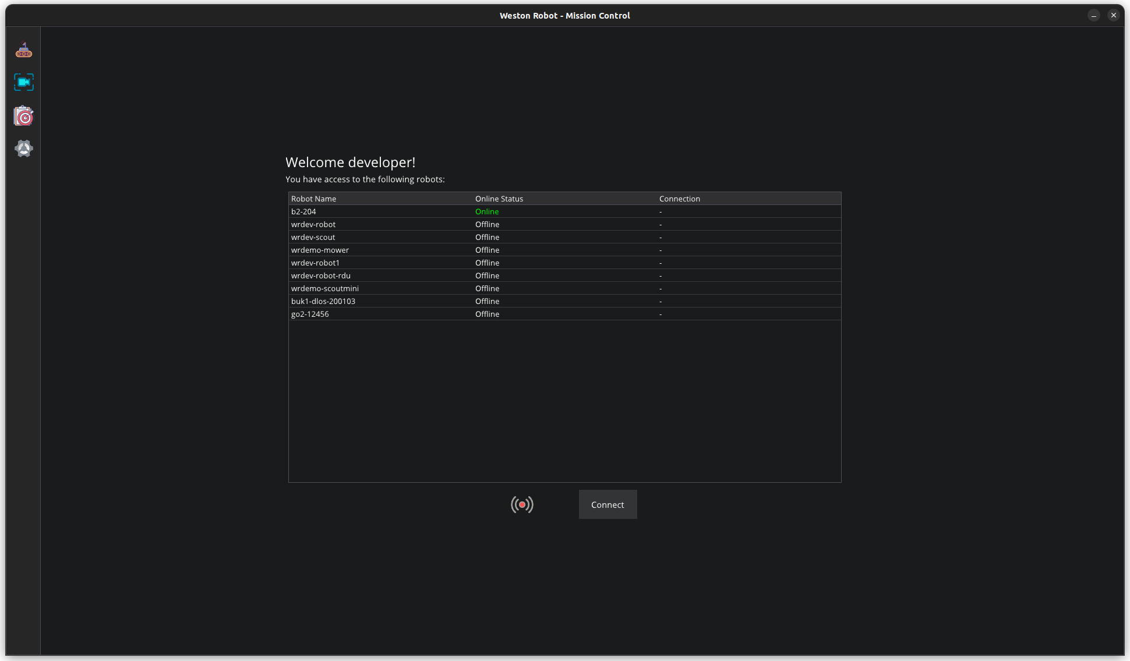Click Offline status for buk1-dlos-200103

(487, 301)
